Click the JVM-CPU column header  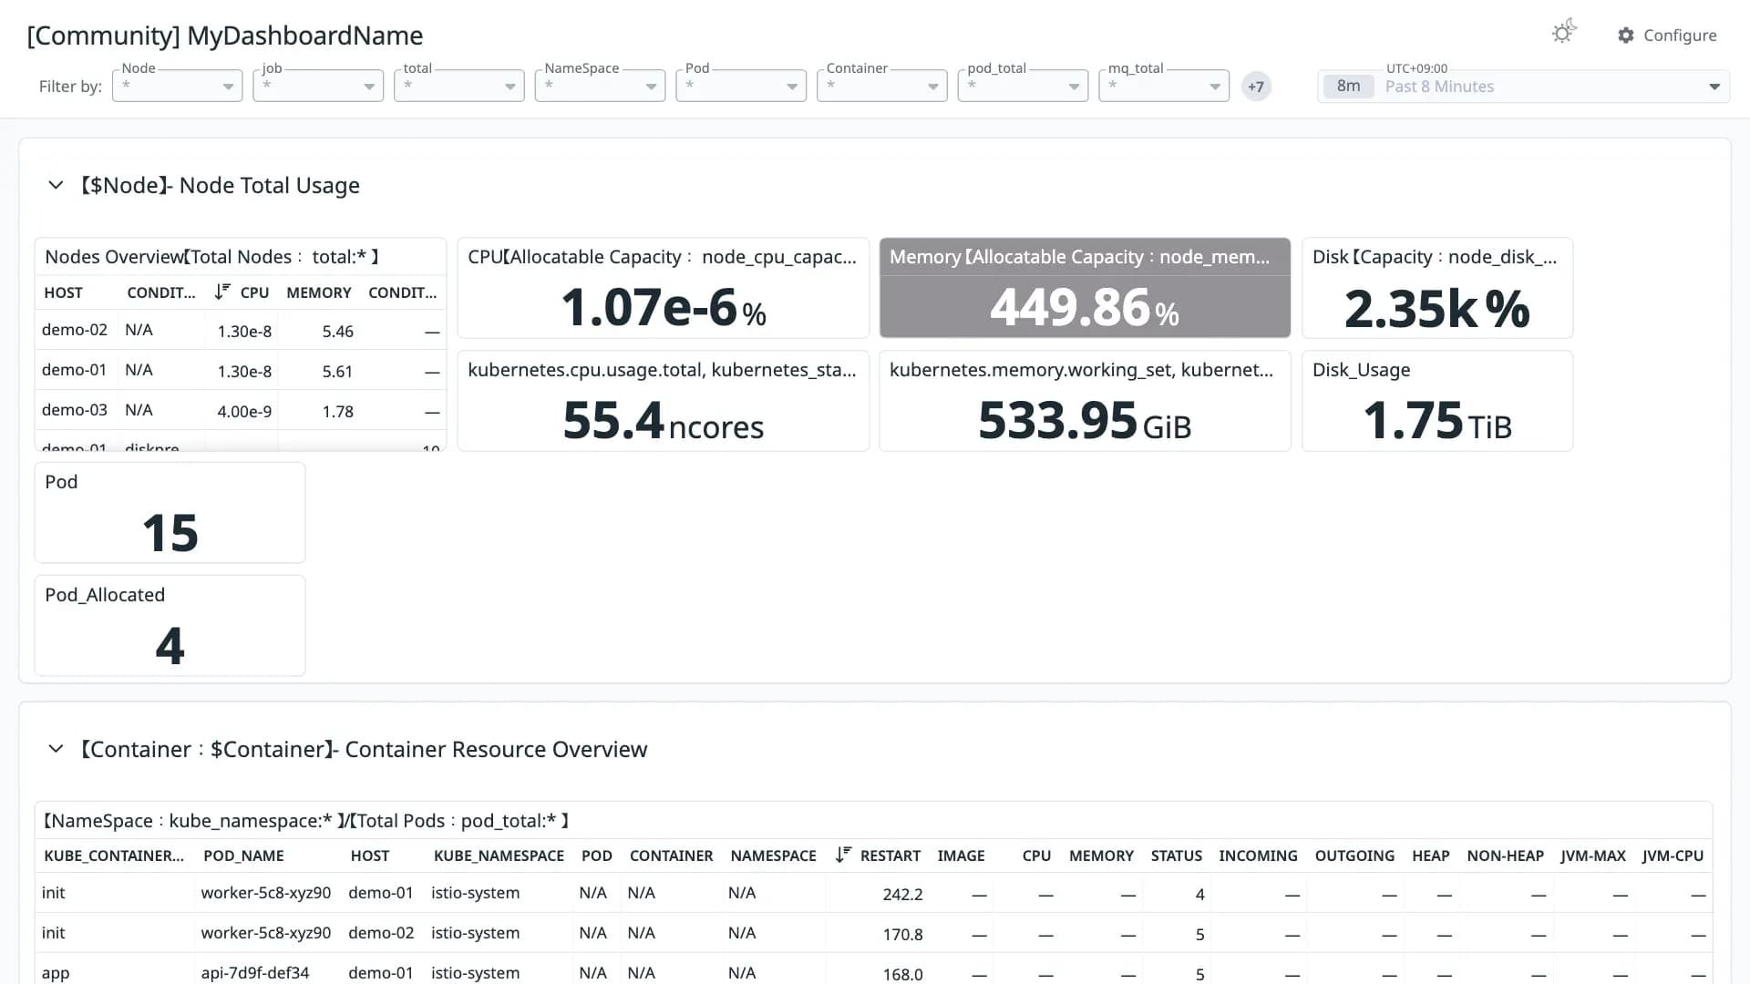point(1673,856)
